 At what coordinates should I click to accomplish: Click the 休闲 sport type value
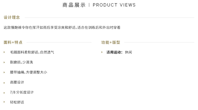pyautogui.click(x=128, y=52)
